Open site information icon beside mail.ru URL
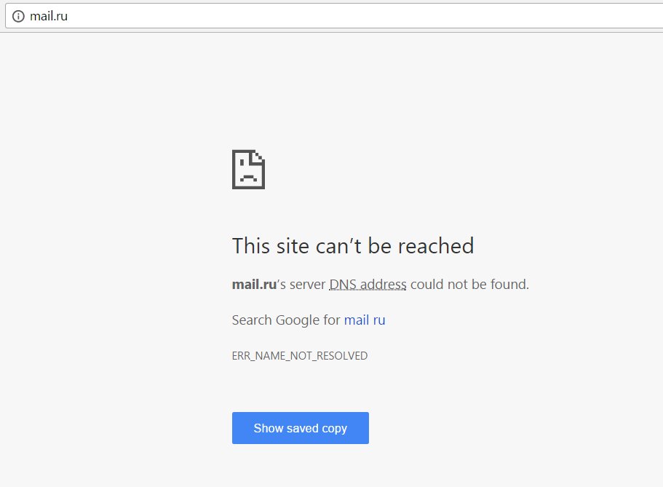The image size is (663, 487). (18, 16)
